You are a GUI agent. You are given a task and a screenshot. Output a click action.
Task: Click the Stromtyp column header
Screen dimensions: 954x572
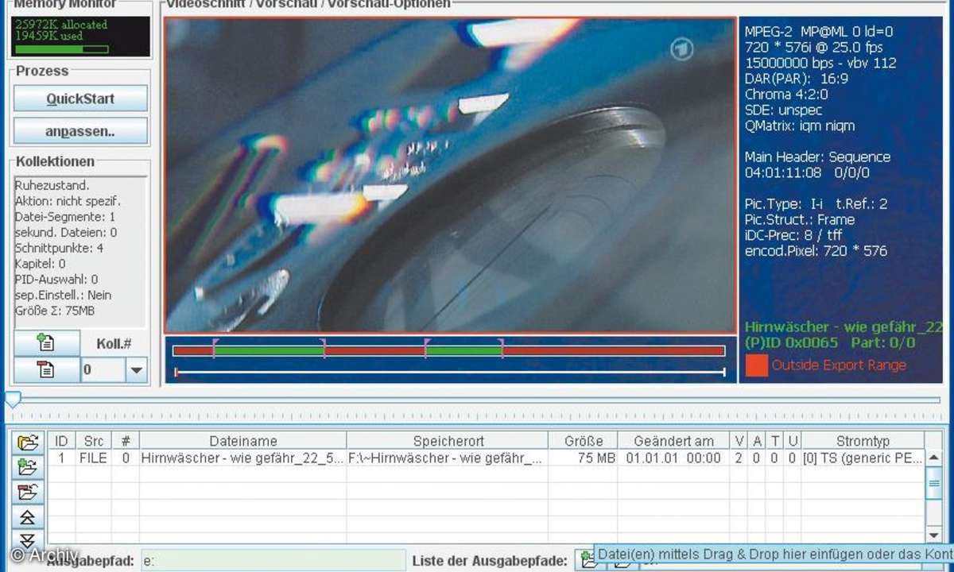(x=863, y=441)
